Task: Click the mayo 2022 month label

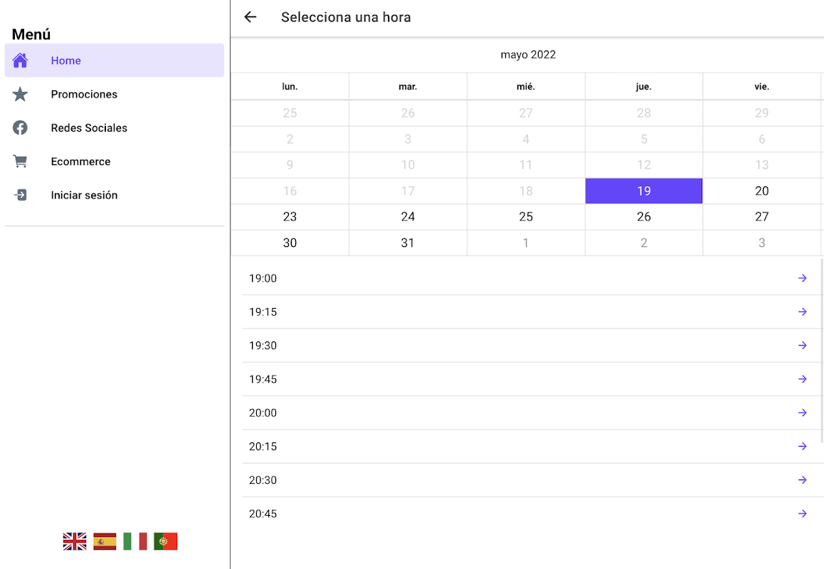Action: pos(528,55)
